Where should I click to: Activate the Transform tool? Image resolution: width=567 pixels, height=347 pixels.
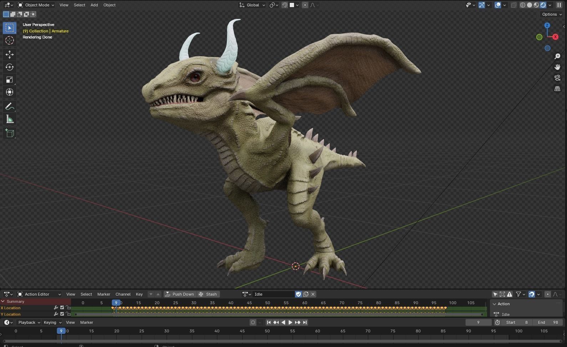(x=10, y=92)
